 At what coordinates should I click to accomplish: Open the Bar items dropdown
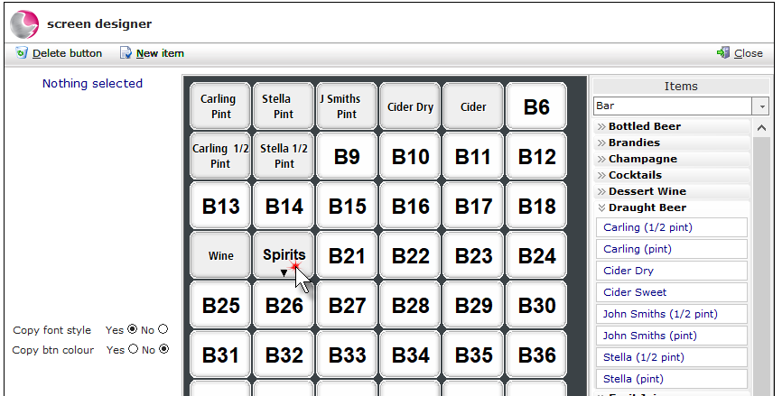coord(761,106)
